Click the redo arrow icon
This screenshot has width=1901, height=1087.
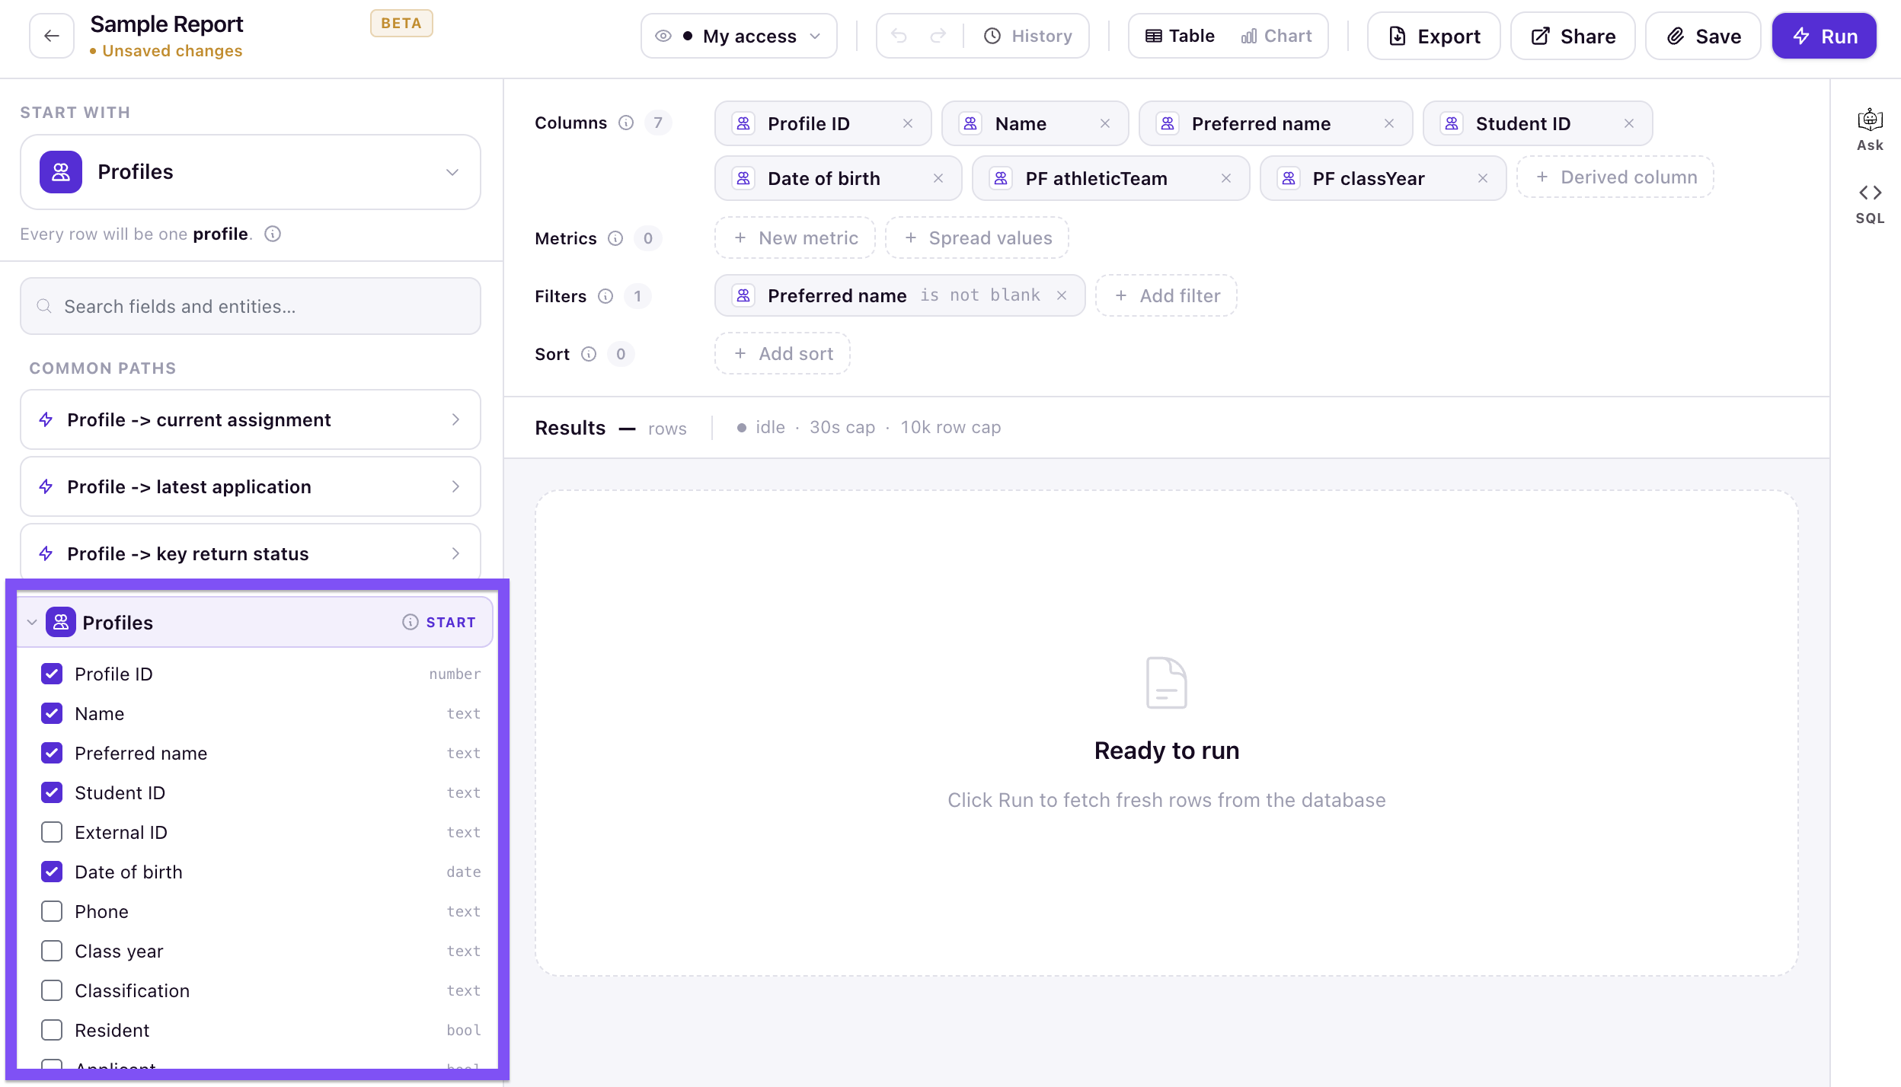point(938,36)
